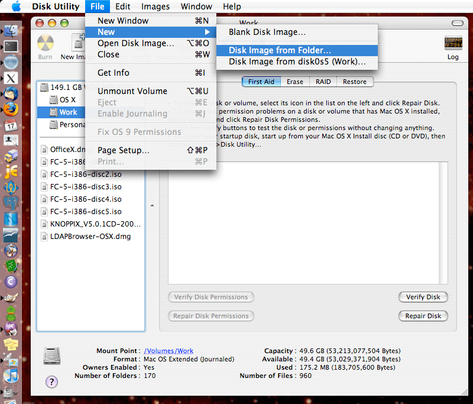Click Repair Disk Permissions button
Viewport: 473px width, 404px height.
(211, 316)
